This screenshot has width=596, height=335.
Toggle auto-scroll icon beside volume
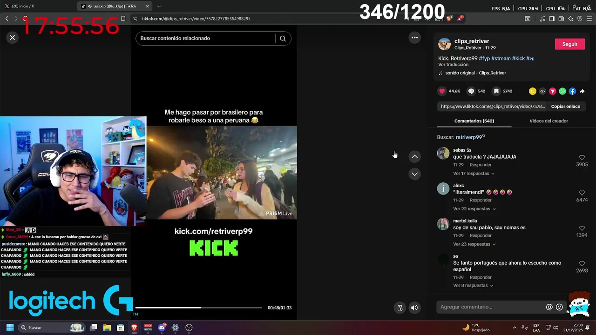(400, 308)
